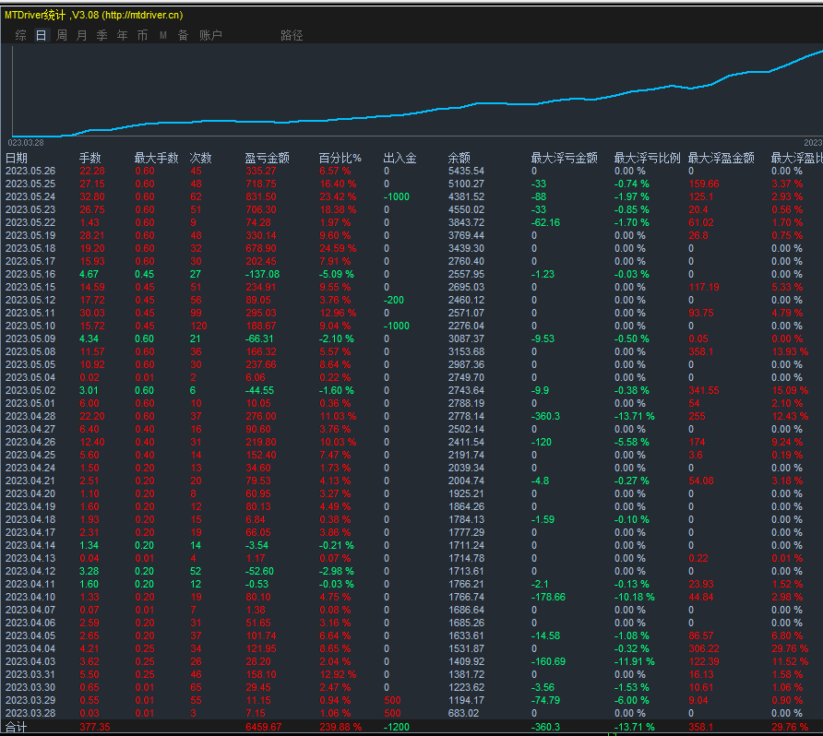Switch to the 综 summary tab
This screenshot has height=736, width=823.
tap(20, 35)
